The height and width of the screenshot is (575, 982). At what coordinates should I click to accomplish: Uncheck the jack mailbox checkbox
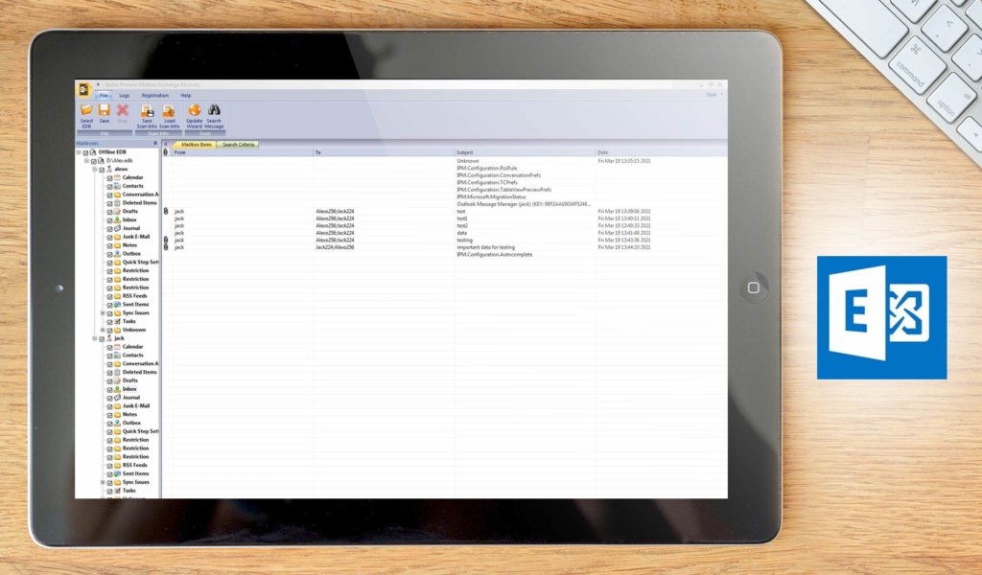click(x=102, y=338)
